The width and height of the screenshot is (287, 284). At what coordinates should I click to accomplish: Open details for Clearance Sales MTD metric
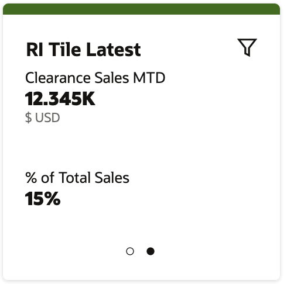coord(95,78)
